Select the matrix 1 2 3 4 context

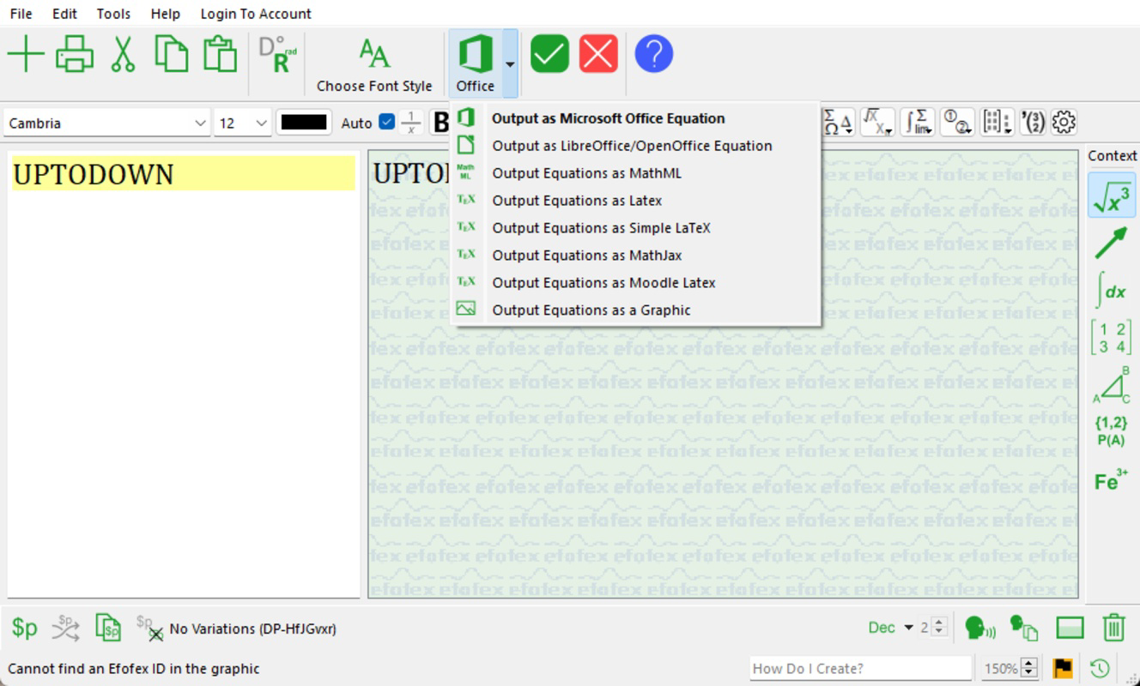[x=1112, y=337]
